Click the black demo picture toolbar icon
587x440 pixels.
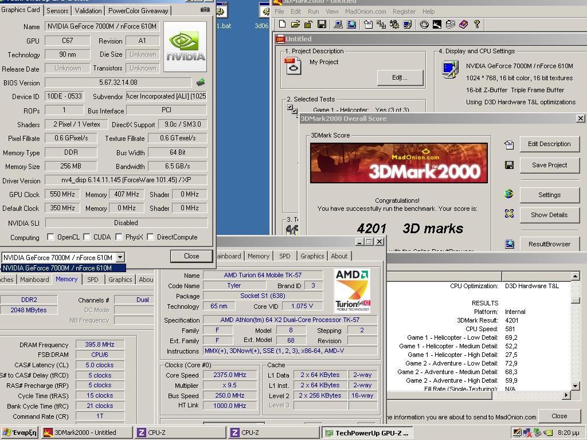coord(437,25)
